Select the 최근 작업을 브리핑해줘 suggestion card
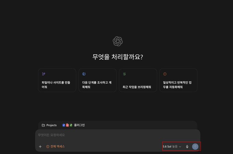233x154 pixels. (138, 80)
